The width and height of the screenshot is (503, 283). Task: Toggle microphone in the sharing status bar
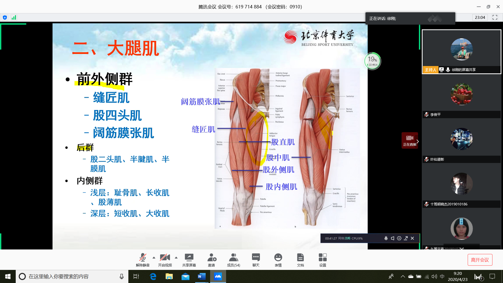[386, 238]
